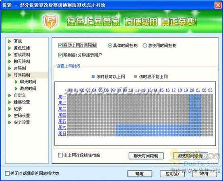Screen dimensions: 223x181
Task: Click the 周三 row link
Action: pyautogui.click(x=62, y=109)
